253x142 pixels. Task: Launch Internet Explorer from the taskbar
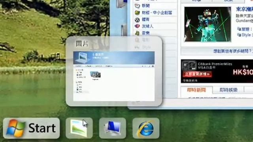click(146, 128)
